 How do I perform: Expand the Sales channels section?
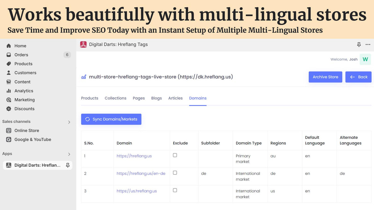[69, 122]
